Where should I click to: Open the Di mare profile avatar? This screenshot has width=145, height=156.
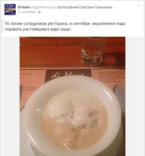point(10,10)
